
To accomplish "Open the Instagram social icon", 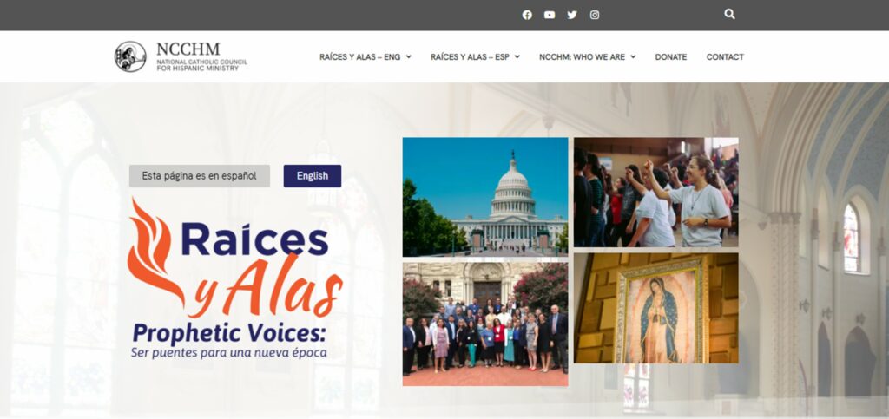I will (x=594, y=15).
